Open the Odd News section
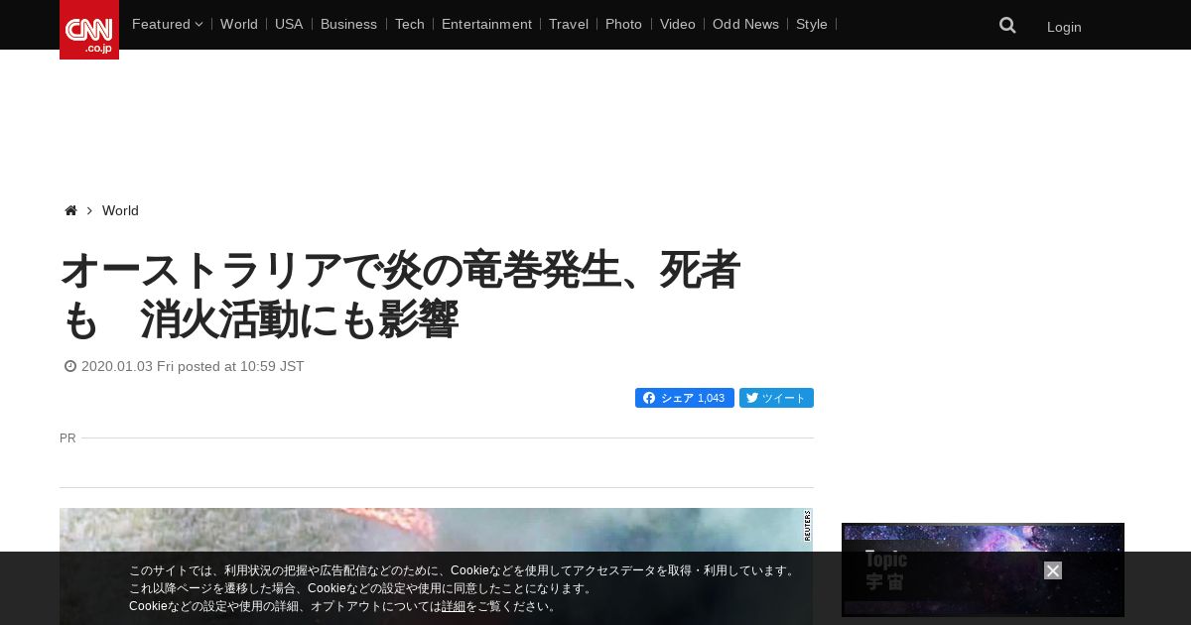This screenshot has width=1191, height=625. click(745, 24)
